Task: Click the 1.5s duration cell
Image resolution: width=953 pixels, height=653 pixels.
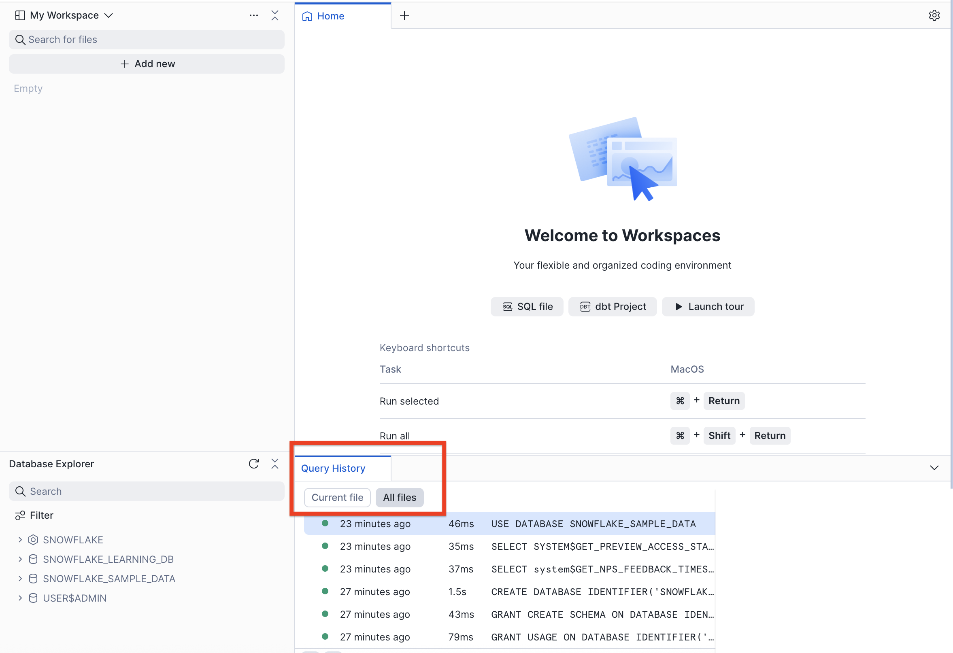Action: 457,592
